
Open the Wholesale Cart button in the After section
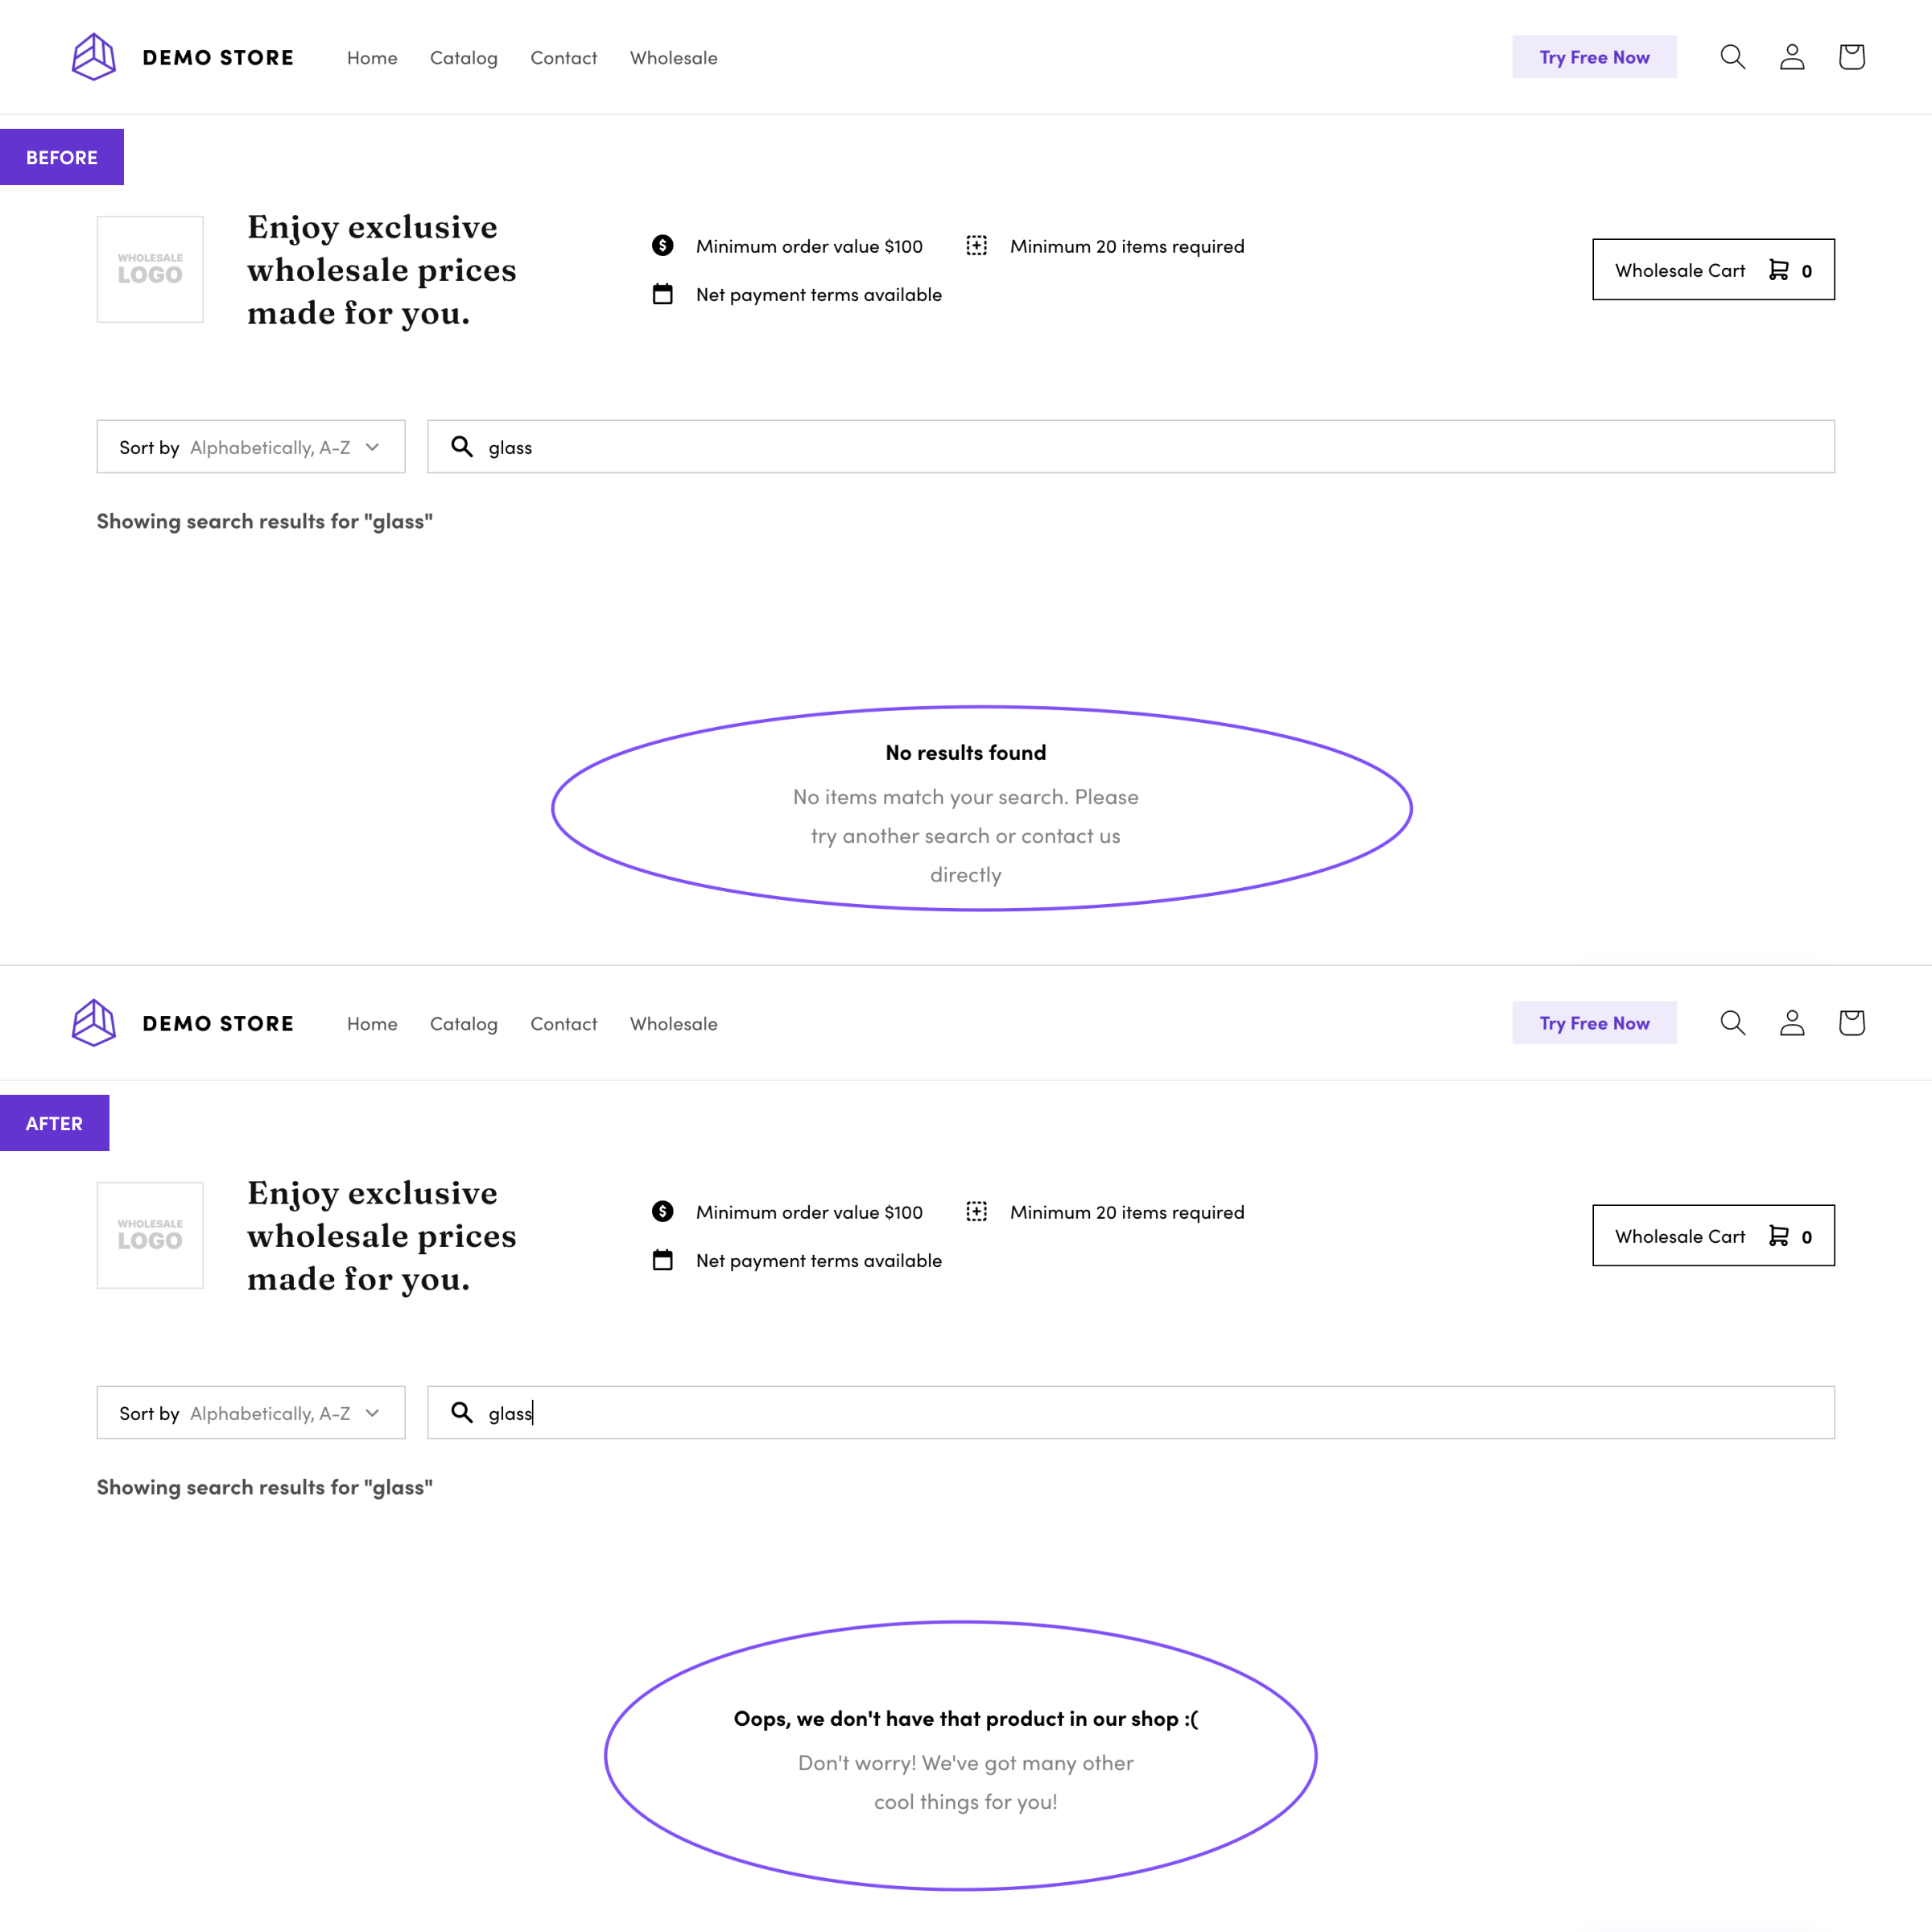(x=1713, y=1236)
